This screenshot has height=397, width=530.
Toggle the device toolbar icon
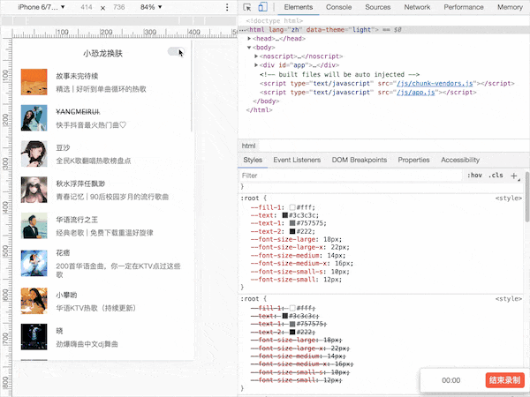point(262,7)
